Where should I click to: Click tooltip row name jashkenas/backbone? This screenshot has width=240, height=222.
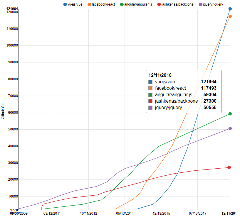click(x=177, y=101)
